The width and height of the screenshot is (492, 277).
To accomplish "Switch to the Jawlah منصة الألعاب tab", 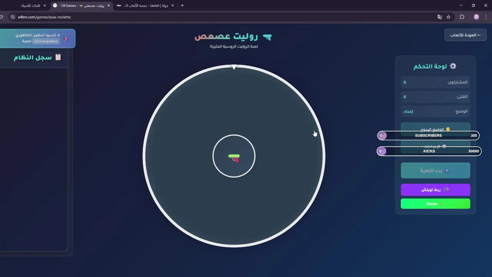I will pyautogui.click(x=145, y=5).
